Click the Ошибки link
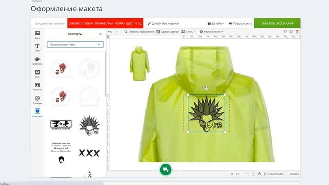The image size is (329, 185). (x=294, y=174)
